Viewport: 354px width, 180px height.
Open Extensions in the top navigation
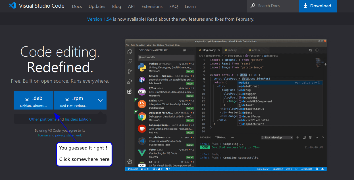tap(152, 6)
